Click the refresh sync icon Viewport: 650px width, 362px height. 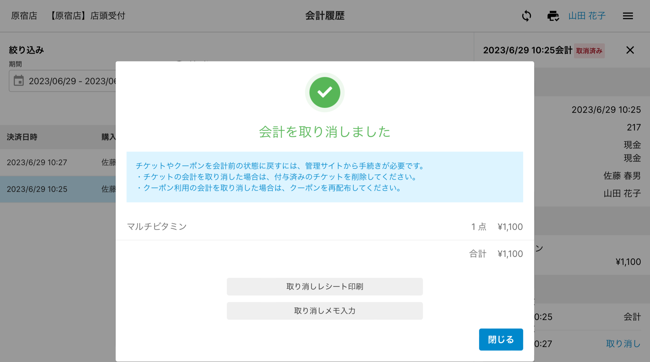coord(526,16)
